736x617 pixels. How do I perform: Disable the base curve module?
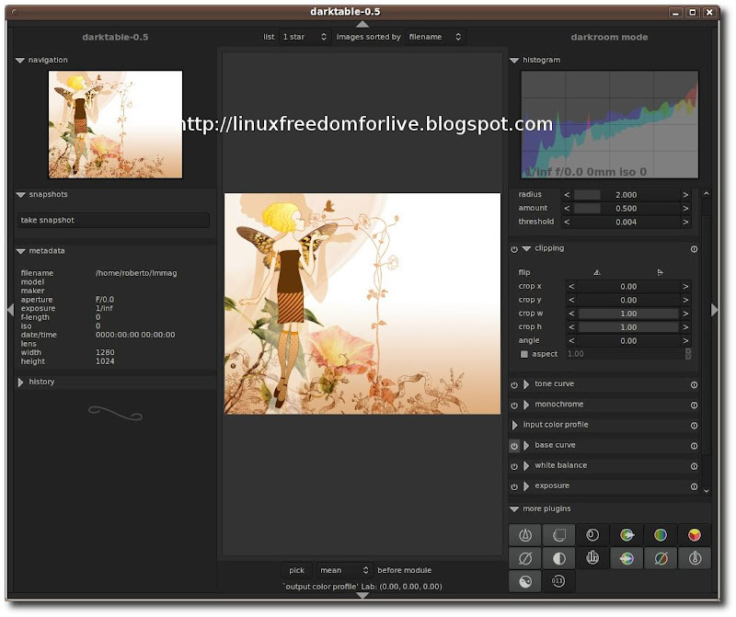pyautogui.click(x=514, y=446)
